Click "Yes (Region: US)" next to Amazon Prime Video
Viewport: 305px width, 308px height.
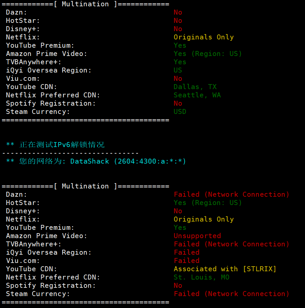(x=208, y=54)
